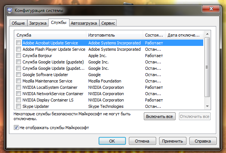Click the OK button
Screen dimensions: 226x153
[112, 141]
